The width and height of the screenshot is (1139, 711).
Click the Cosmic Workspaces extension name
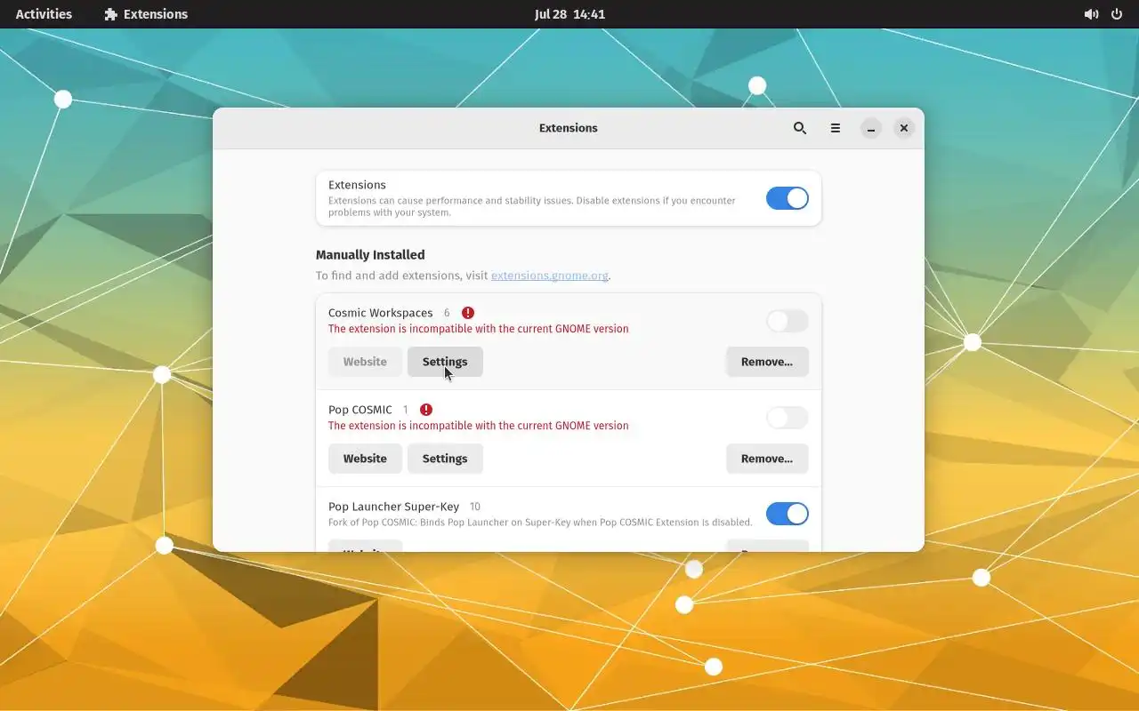pos(380,313)
